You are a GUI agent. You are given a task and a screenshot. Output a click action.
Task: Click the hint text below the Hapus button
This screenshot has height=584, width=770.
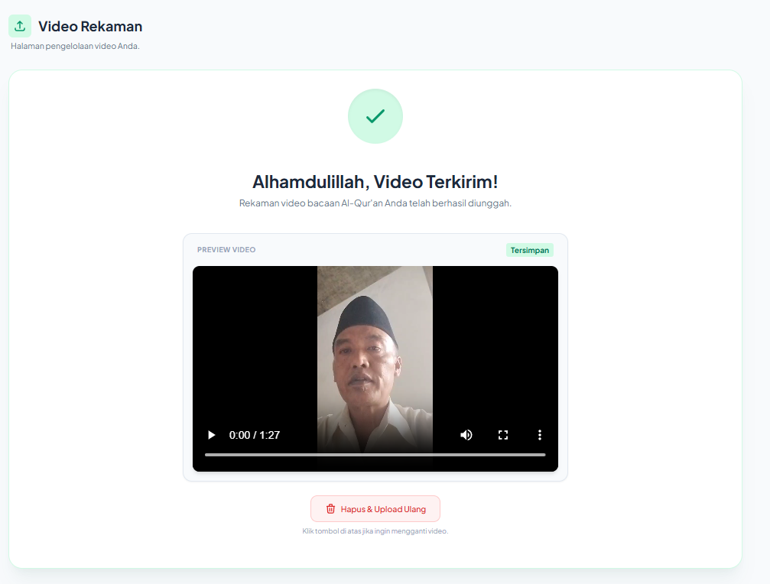(375, 531)
